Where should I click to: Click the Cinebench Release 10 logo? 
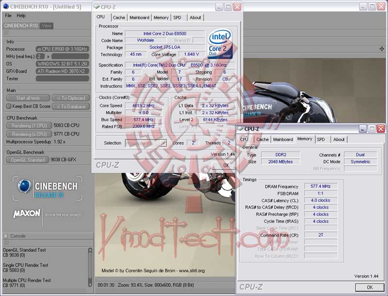pos(48,189)
